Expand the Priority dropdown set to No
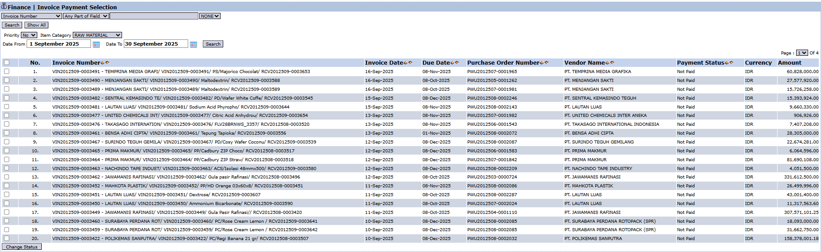Viewport: 821px width, 252px height. (29, 35)
